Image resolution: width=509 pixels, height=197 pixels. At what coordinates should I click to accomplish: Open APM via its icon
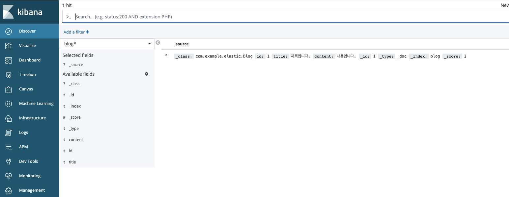pos(9,147)
